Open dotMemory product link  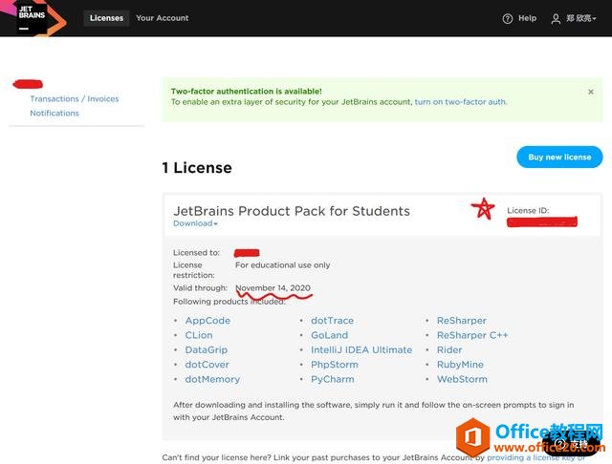point(212,379)
